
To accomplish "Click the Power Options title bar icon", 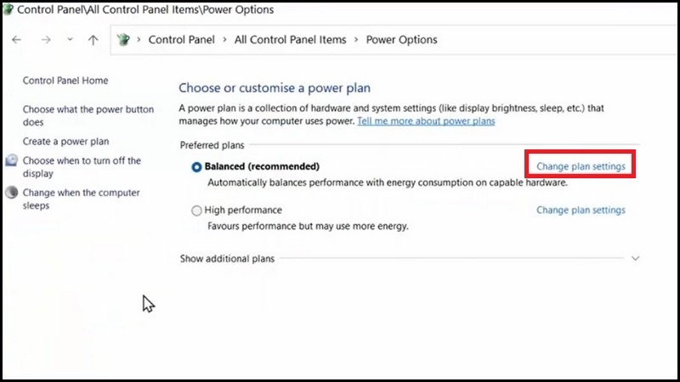I will click(8, 10).
